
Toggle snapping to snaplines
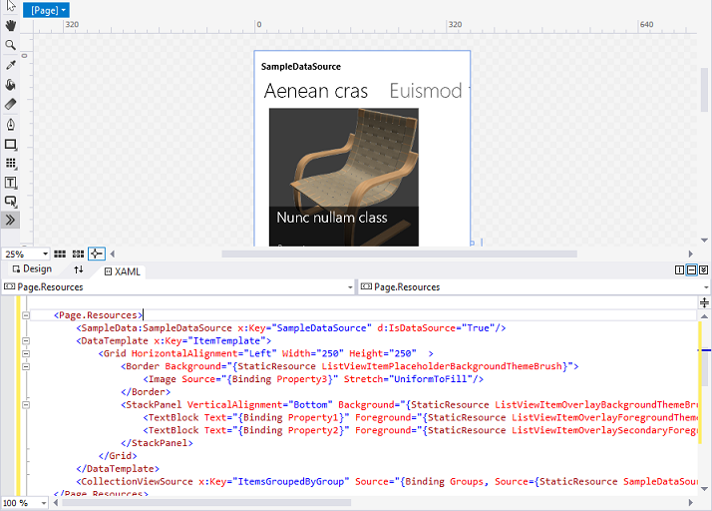tap(97, 254)
